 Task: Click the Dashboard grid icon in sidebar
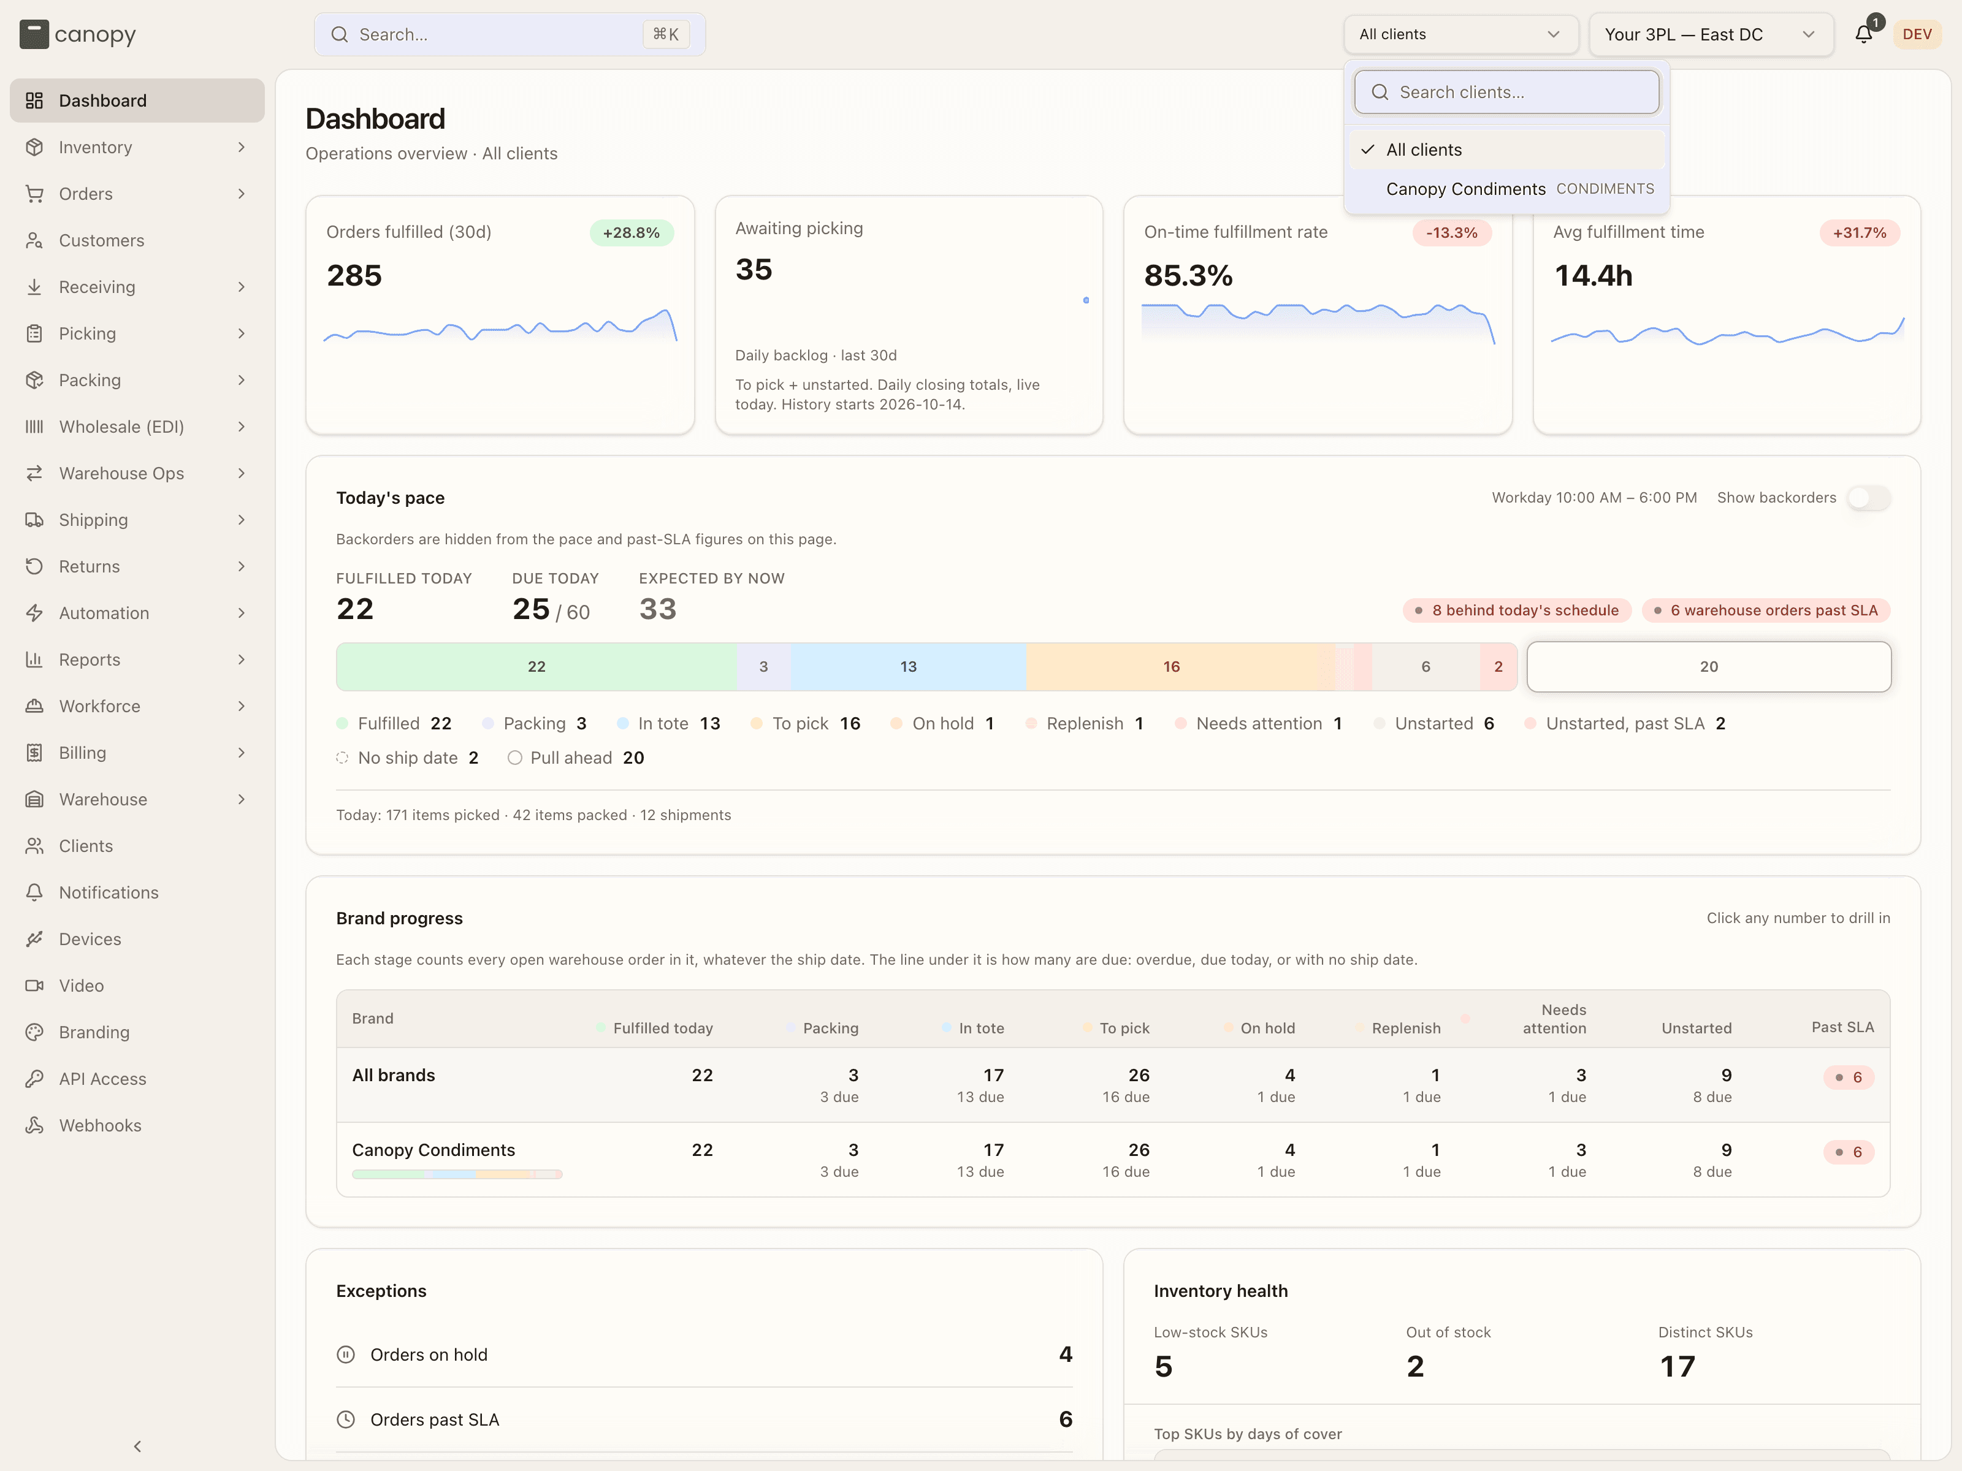pyautogui.click(x=34, y=100)
